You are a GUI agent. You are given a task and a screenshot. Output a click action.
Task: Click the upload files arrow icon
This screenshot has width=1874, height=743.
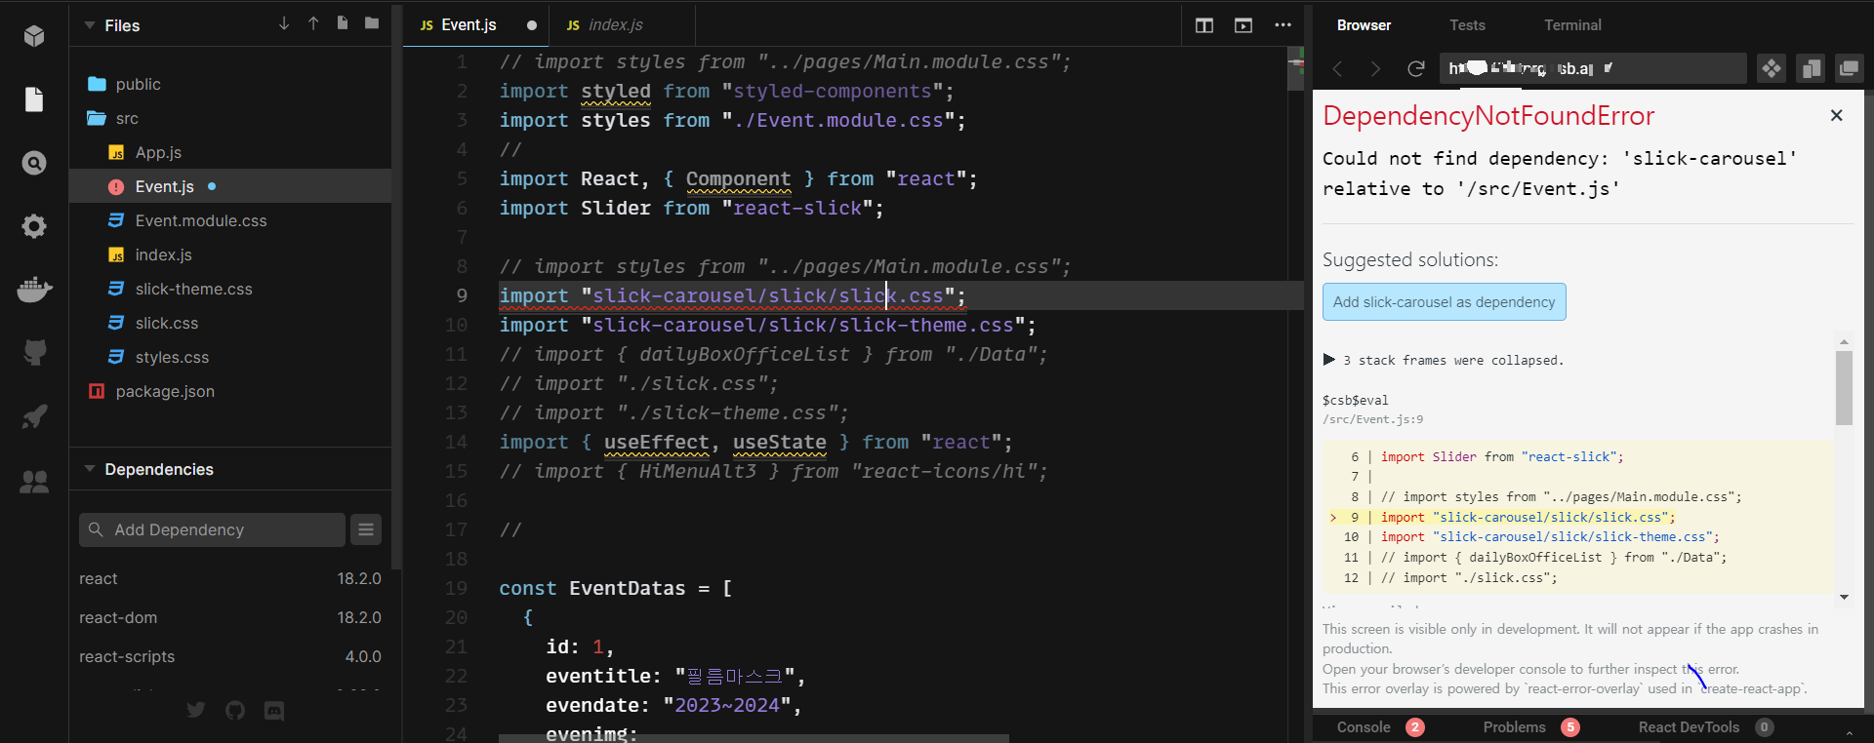(313, 23)
